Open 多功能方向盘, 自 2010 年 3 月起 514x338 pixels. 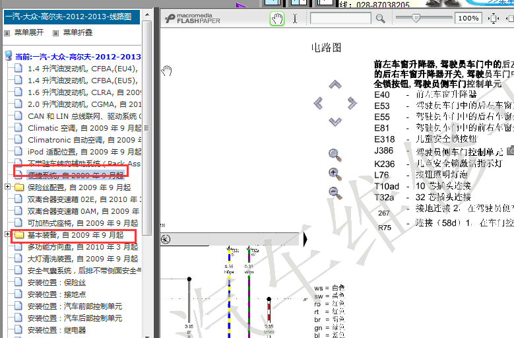tap(82, 247)
